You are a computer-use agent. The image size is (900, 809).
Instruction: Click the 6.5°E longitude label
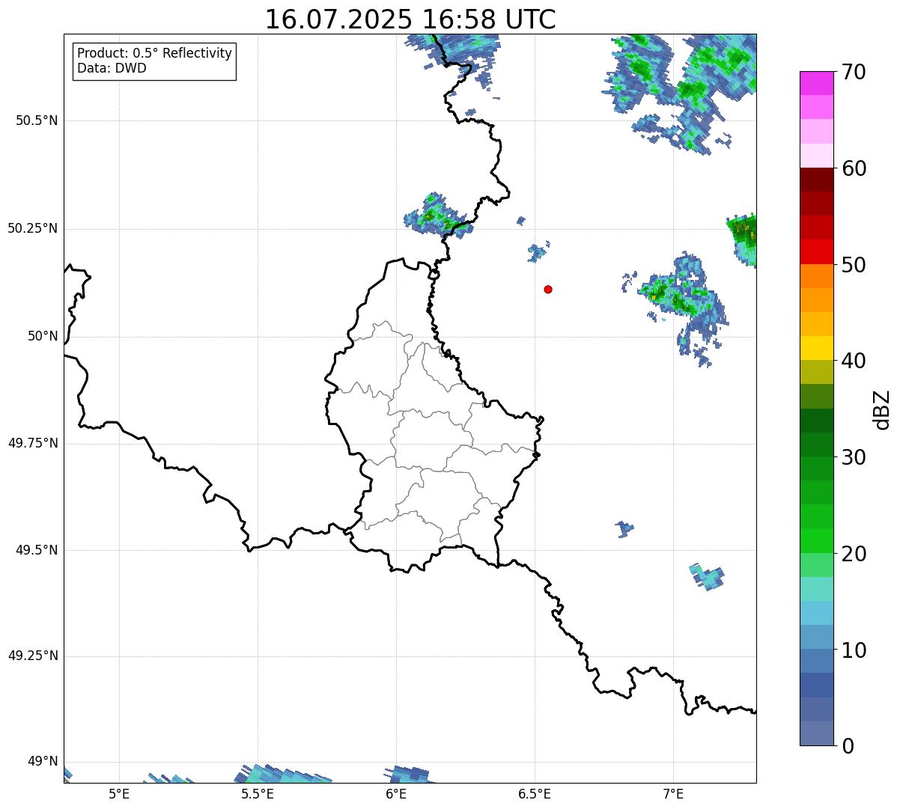click(x=535, y=793)
